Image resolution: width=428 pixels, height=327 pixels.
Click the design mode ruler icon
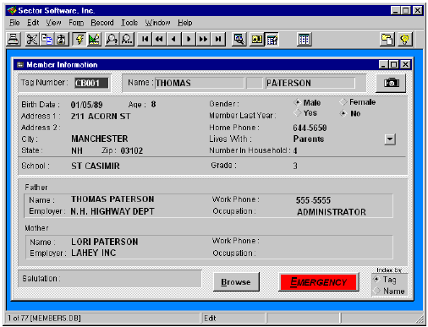coord(94,39)
